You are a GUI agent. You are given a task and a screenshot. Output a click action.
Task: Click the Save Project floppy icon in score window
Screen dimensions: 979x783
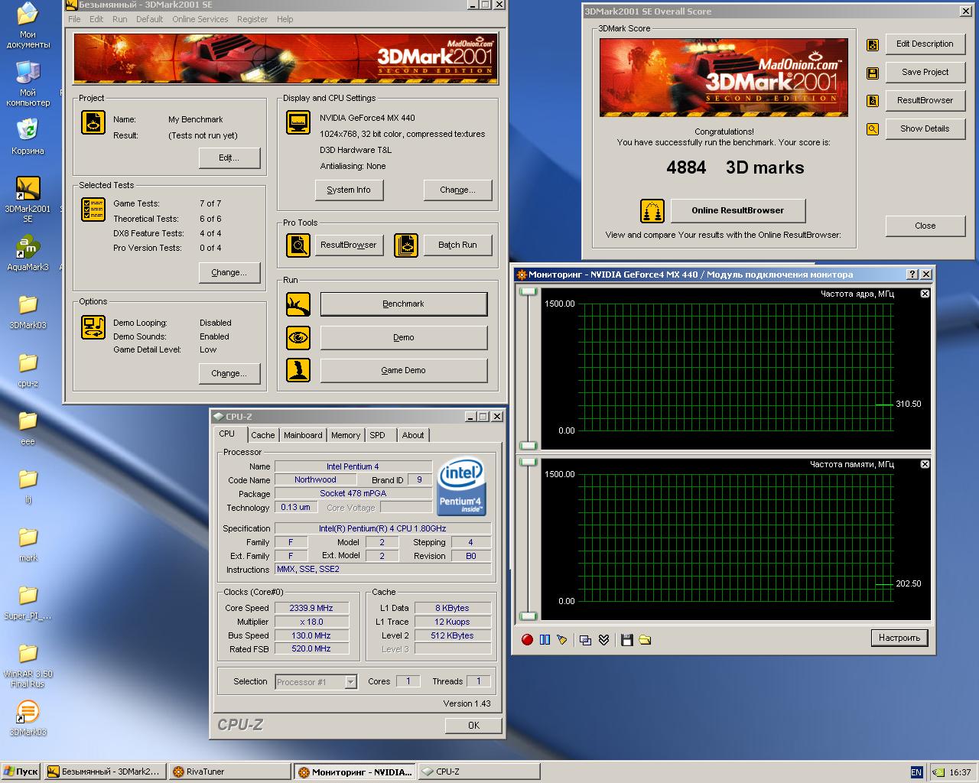tap(873, 73)
